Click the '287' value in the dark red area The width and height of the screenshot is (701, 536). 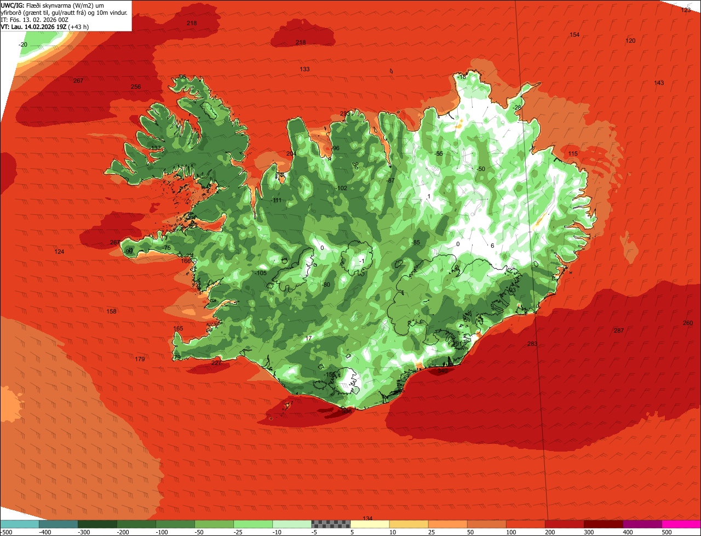click(x=618, y=330)
